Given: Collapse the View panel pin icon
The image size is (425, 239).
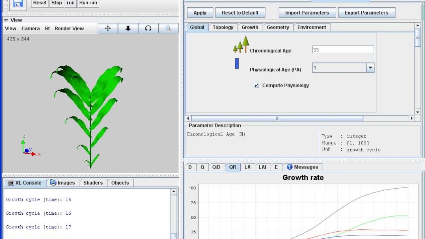Looking at the screenshot, I should click(6, 20).
